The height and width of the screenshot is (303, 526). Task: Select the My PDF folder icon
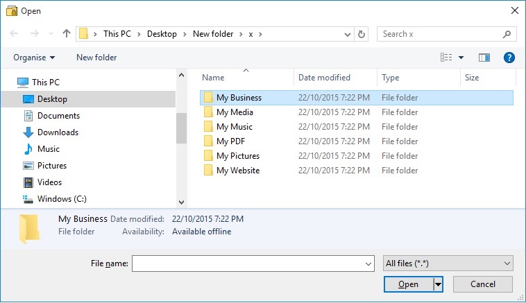pos(208,141)
